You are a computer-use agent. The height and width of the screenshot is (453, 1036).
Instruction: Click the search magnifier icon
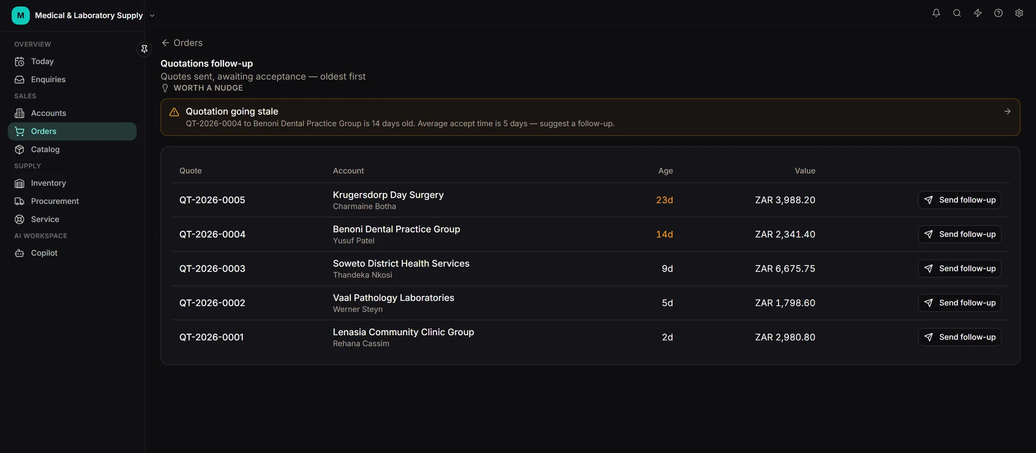coord(957,13)
